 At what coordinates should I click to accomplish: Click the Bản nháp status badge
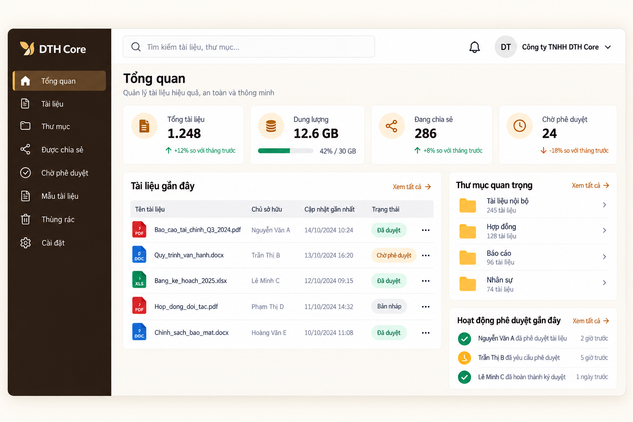389,306
